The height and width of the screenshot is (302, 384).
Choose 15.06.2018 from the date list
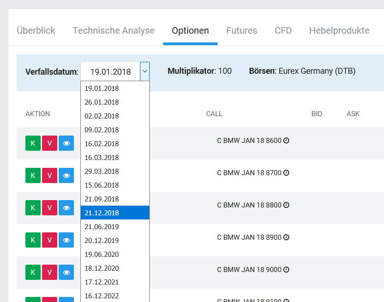pyautogui.click(x=115, y=185)
